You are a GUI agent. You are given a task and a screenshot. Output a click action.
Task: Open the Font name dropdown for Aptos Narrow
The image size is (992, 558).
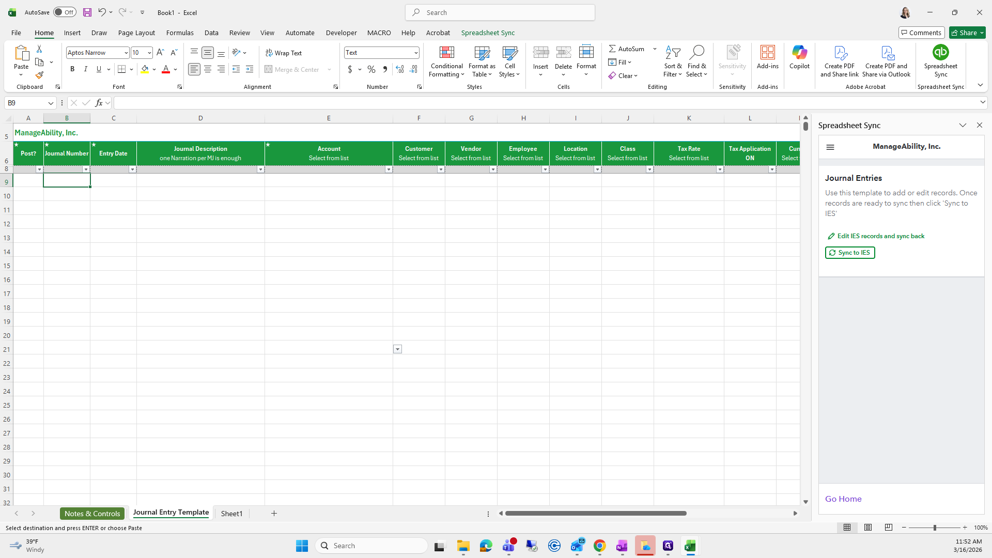126,53
